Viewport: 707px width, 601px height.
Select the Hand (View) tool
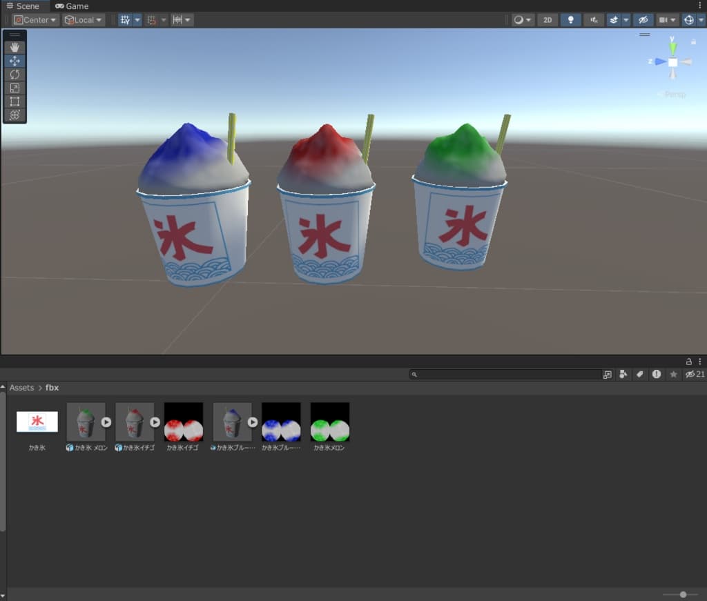[14, 48]
